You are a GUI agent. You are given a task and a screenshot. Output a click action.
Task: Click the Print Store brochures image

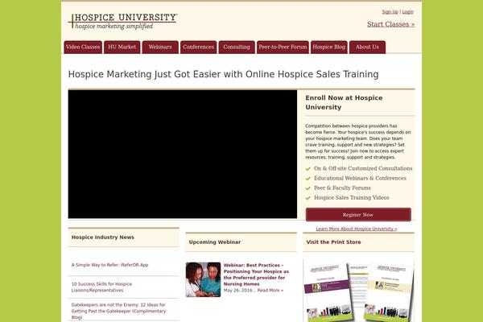[358, 291]
